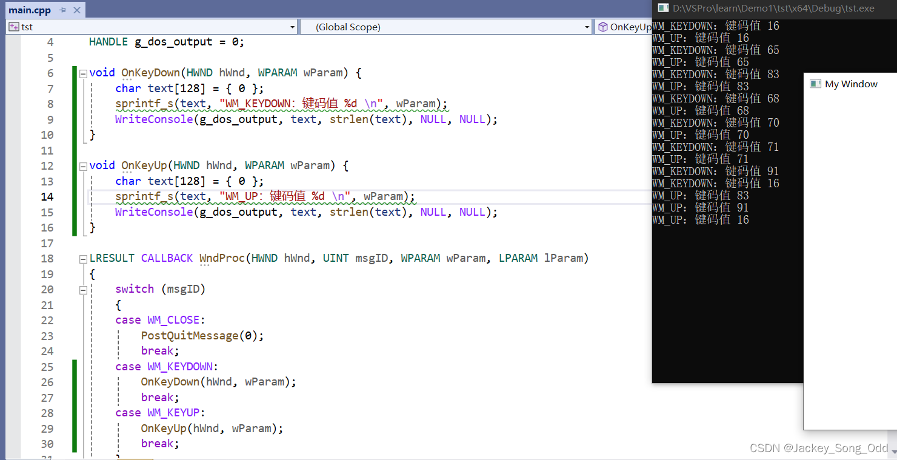Close the main.cpp editor tab

click(x=75, y=10)
